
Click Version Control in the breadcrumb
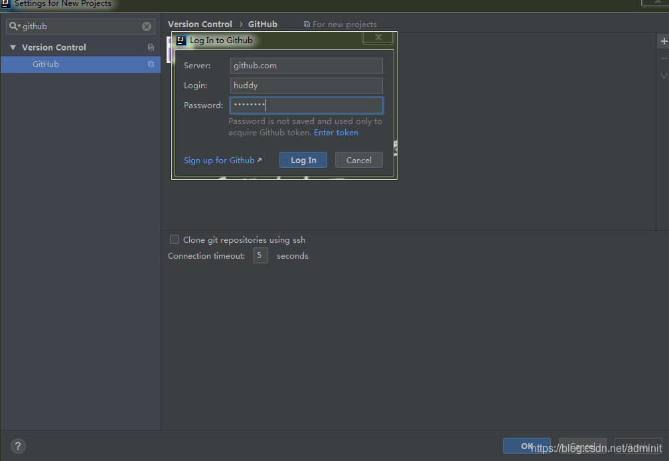click(x=200, y=25)
